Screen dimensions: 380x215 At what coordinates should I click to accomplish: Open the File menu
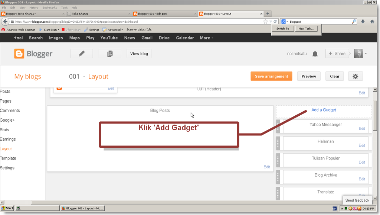pyautogui.click(x=4, y=8)
